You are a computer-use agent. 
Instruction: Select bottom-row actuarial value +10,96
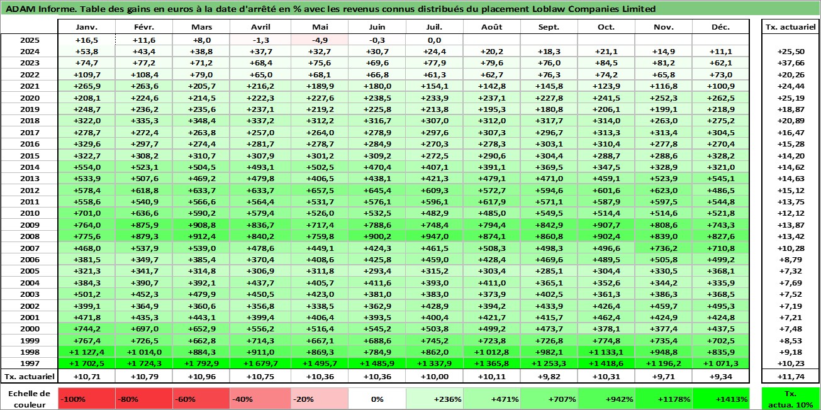point(201,376)
